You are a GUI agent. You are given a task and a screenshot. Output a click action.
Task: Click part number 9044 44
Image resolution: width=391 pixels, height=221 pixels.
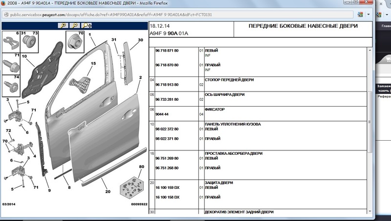click(x=162, y=114)
